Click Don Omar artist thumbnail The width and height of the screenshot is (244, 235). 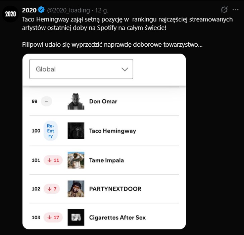tap(76, 101)
